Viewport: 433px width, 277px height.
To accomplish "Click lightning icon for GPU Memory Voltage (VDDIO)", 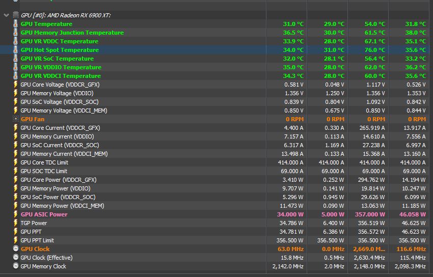I will pyautogui.click(x=16, y=93).
